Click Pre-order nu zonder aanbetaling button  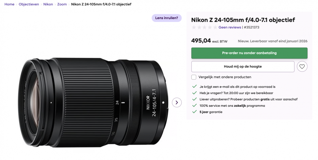point(249,53)
